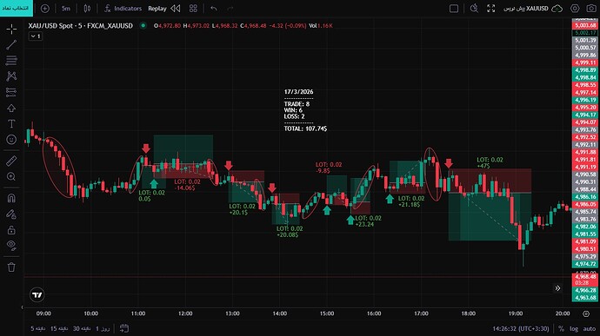
Task: Select the horizontal lines Fibonacci tool
Action: pyautogui.click(x=11, y=61)
